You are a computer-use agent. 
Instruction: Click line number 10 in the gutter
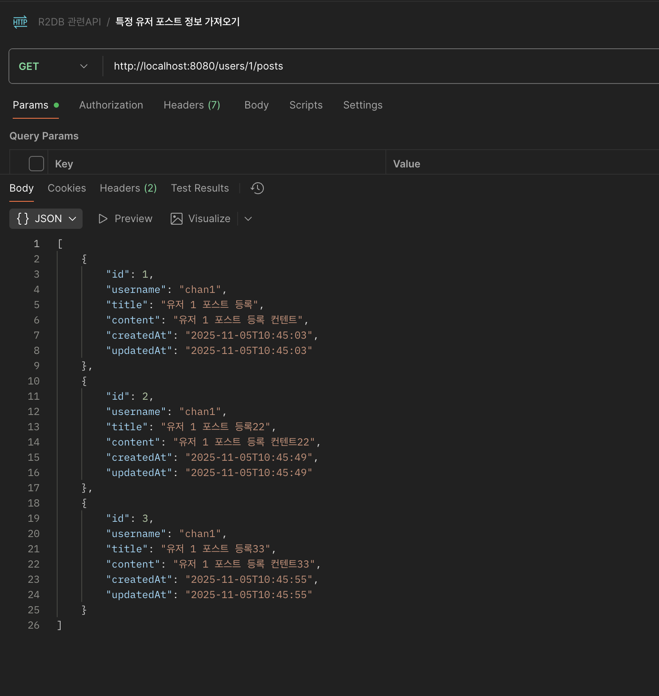pyautogui.click(x=33, y=381)
